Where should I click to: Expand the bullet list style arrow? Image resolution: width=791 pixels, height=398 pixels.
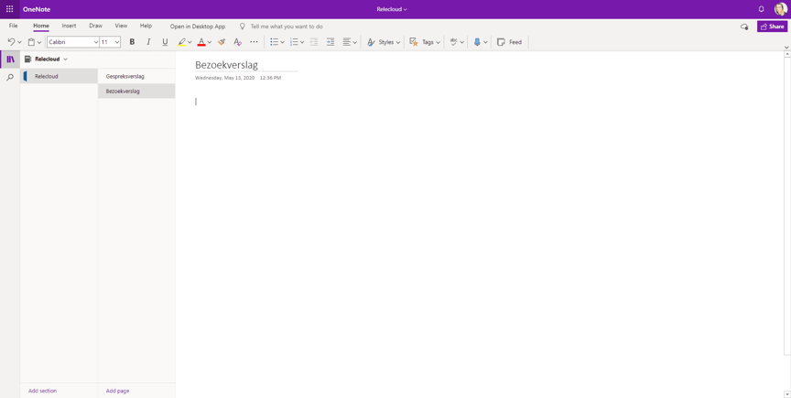[x=283, y=42]
